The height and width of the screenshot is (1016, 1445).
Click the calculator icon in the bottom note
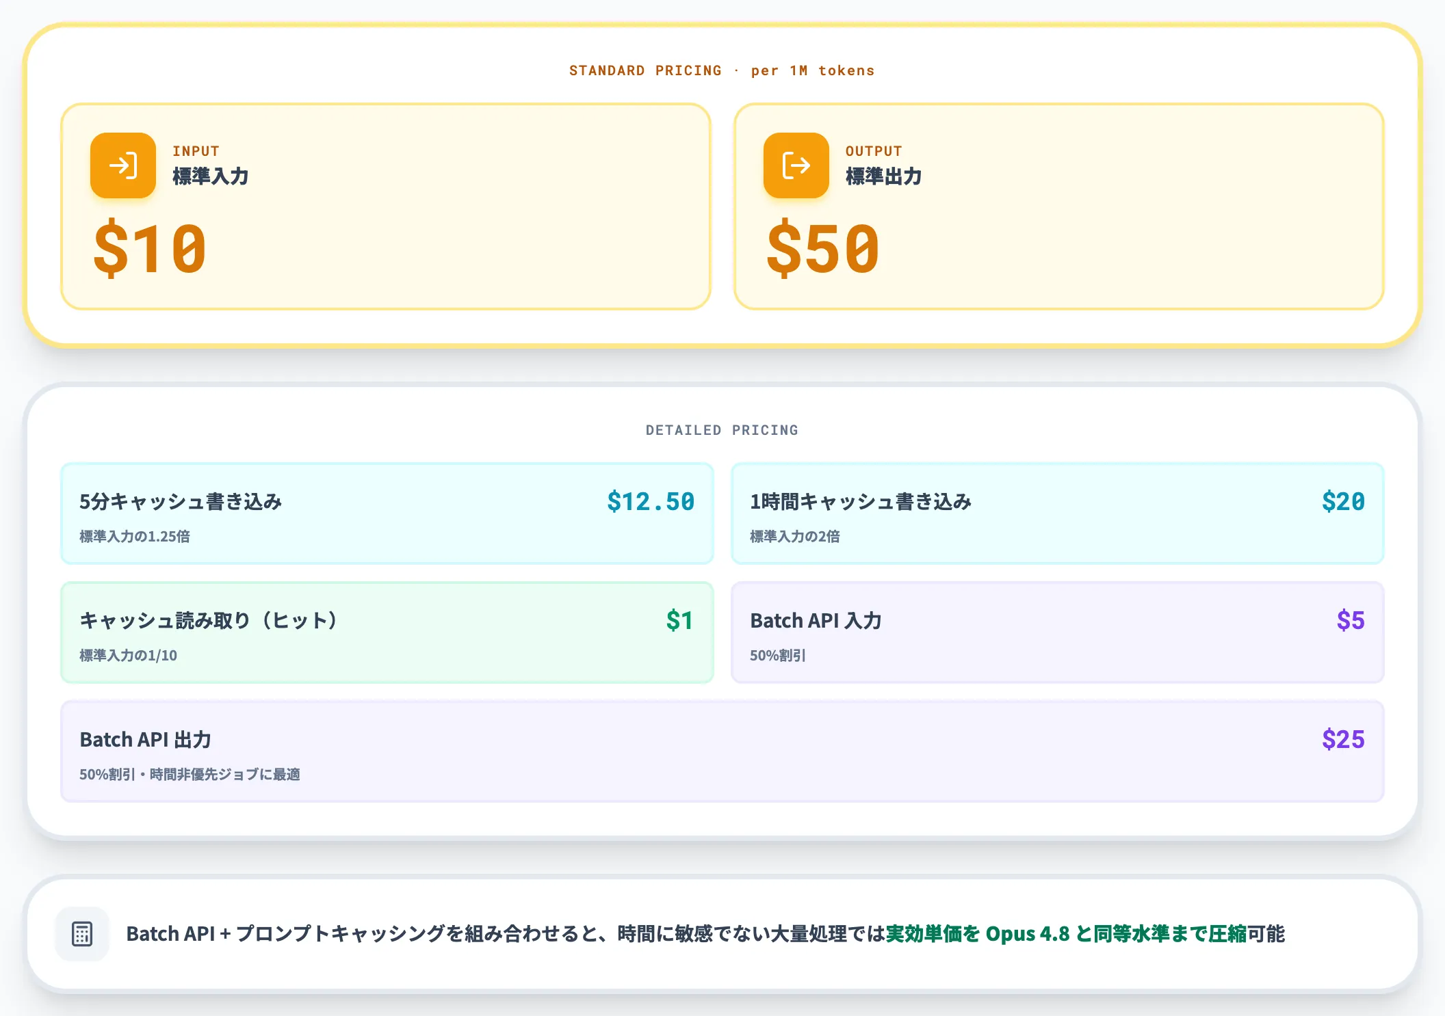(82, 934)
